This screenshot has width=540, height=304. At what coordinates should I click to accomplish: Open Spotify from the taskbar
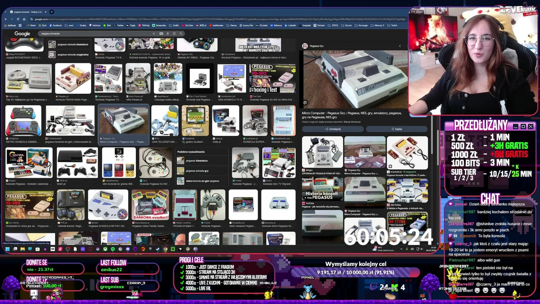[x=113, y=249]
